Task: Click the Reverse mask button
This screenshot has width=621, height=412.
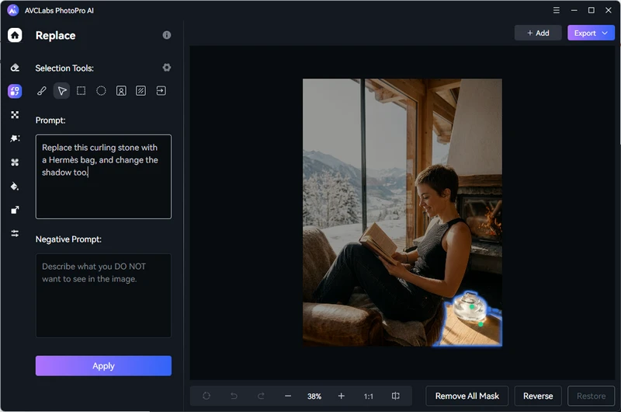Action: (x=538, y=396)
